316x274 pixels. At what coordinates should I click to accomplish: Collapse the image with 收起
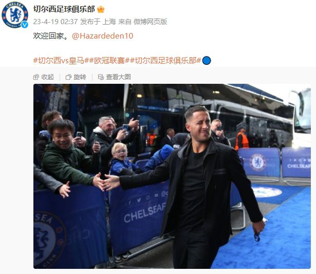click(44, 77)
